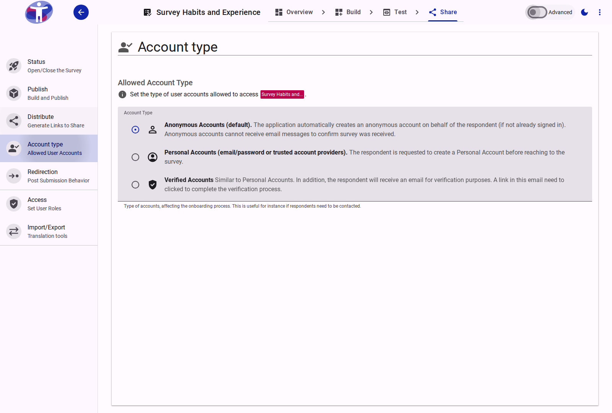The image size is (612, 413).
Task: Click the Import/Export swap arrows icon
Action: click(x=14, y=231)
